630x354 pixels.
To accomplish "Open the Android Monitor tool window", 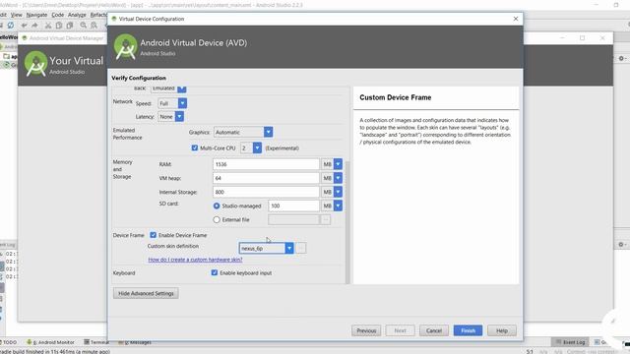I will pos(50,342).
